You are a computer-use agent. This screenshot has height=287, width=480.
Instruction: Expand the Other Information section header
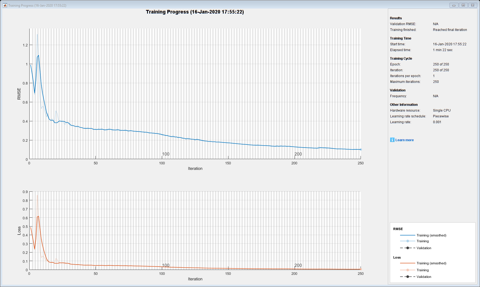[x=404, y=104]
